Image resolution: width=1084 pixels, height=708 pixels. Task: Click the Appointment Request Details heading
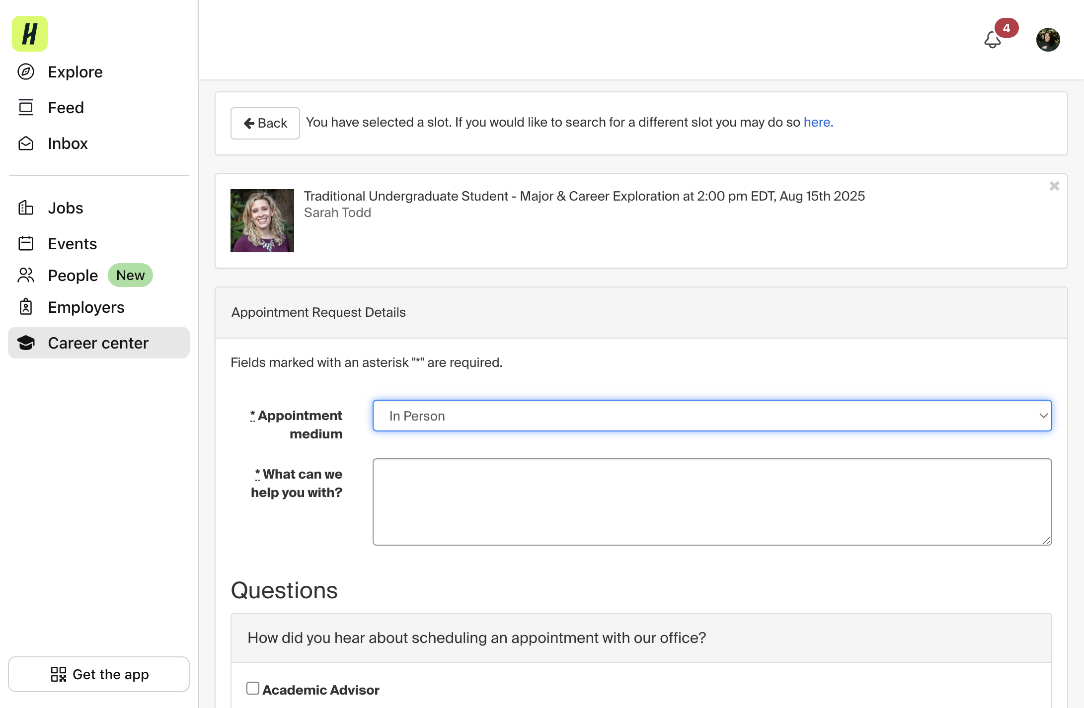[318, 312]
